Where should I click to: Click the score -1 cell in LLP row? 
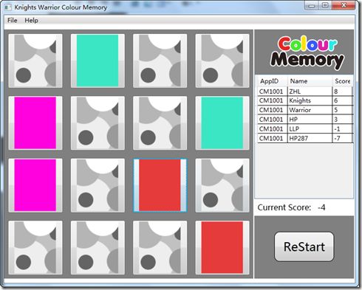point(343,129)
